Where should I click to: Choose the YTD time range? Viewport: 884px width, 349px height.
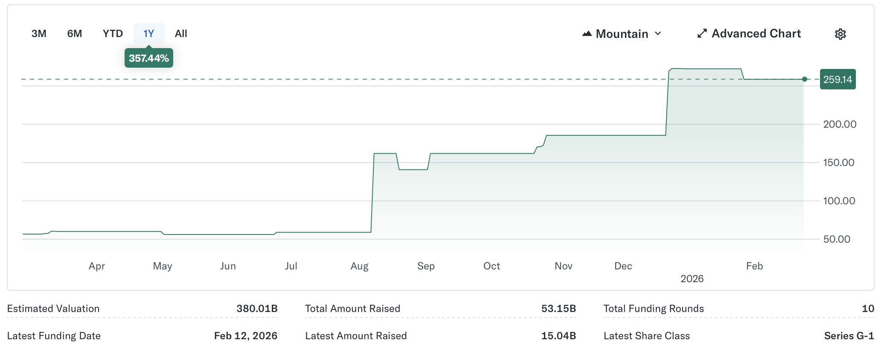point(113,34)
